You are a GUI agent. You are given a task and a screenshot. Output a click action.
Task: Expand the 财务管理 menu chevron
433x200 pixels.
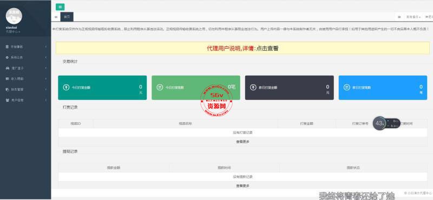(x=46, y=89)
